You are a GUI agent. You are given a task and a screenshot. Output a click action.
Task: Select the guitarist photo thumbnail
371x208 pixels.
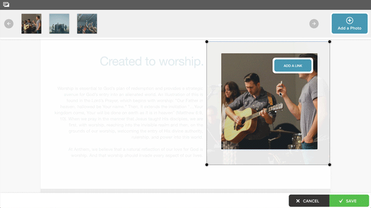pyautogui.click(x=31, y=24)
